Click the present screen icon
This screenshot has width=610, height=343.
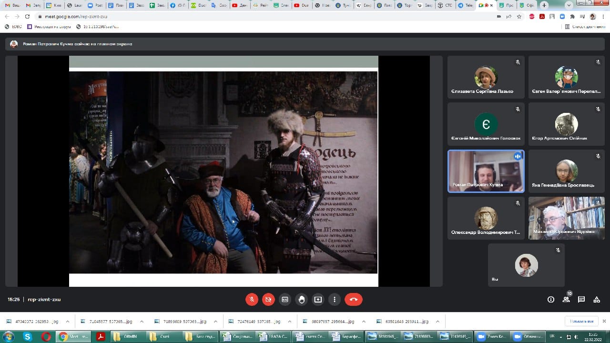pyautogui.click(x=318, y=300)
